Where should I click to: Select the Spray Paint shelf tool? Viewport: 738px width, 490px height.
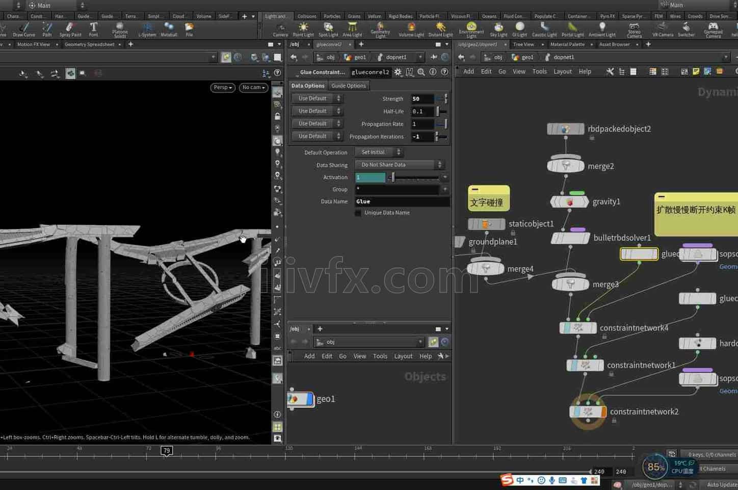70,30
